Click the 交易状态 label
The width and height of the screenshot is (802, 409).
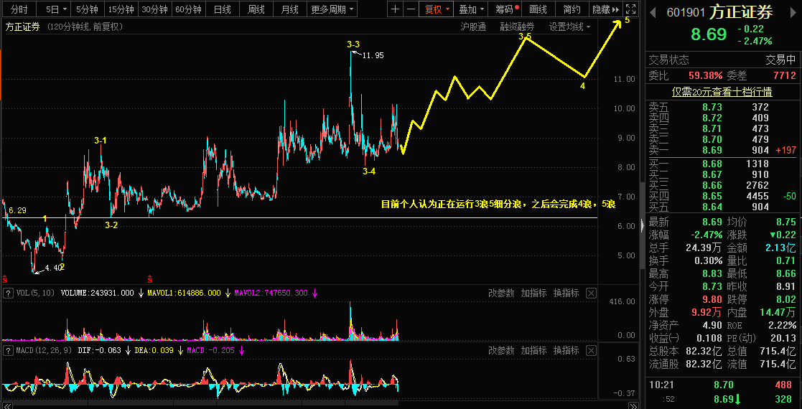(x=669, y=60)
